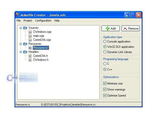Collapse the Resources tree node
The width and height of the screenshot is (160, 120).
click(x=20, y=44)
